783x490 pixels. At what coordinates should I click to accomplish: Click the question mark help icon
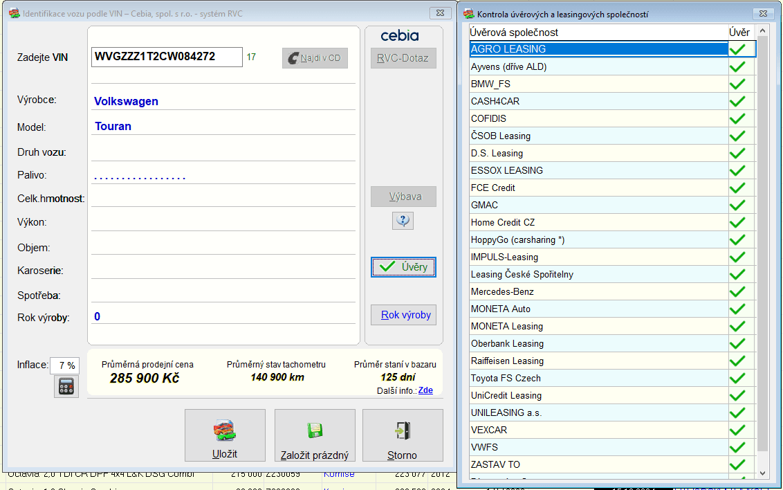click(403, 220)
